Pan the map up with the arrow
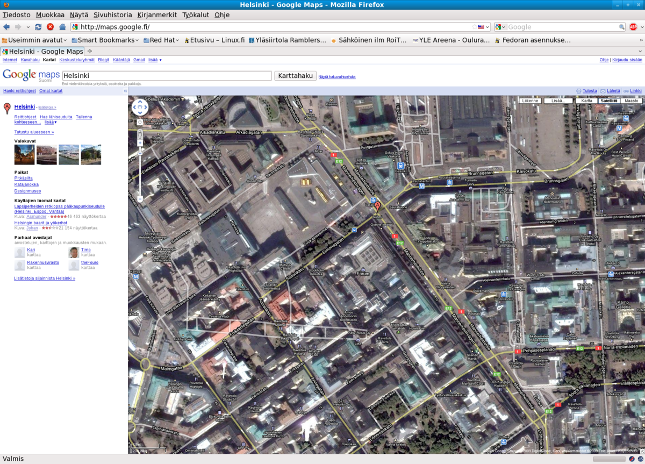 tap(140, 102)
